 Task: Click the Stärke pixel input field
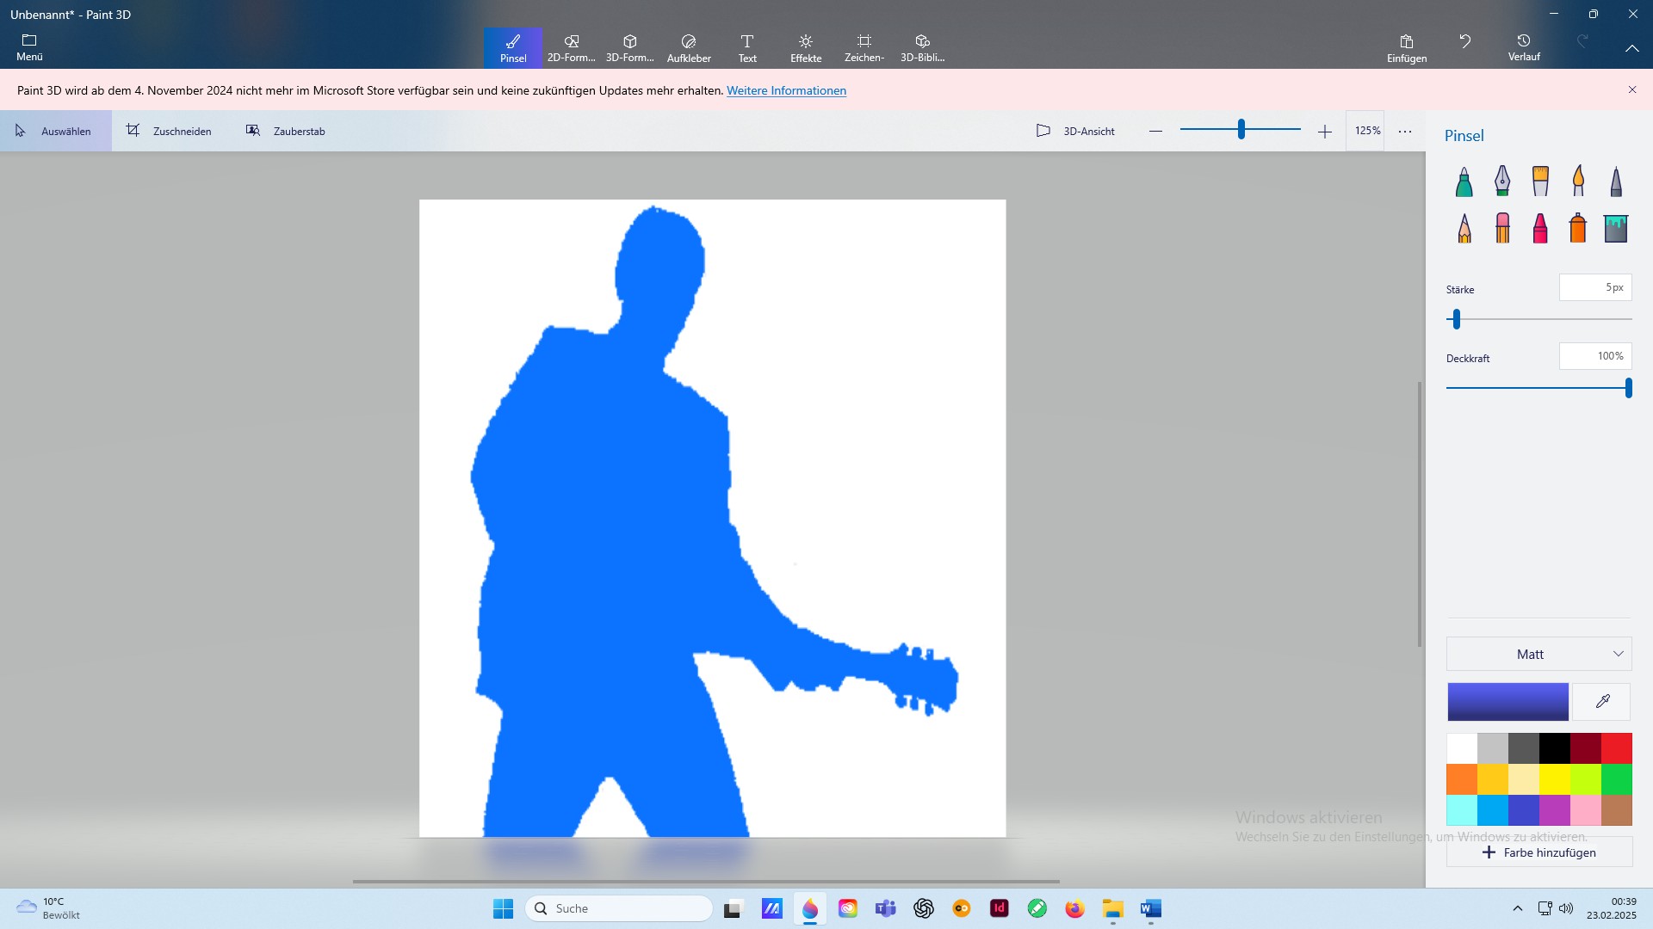point(1594,287)
